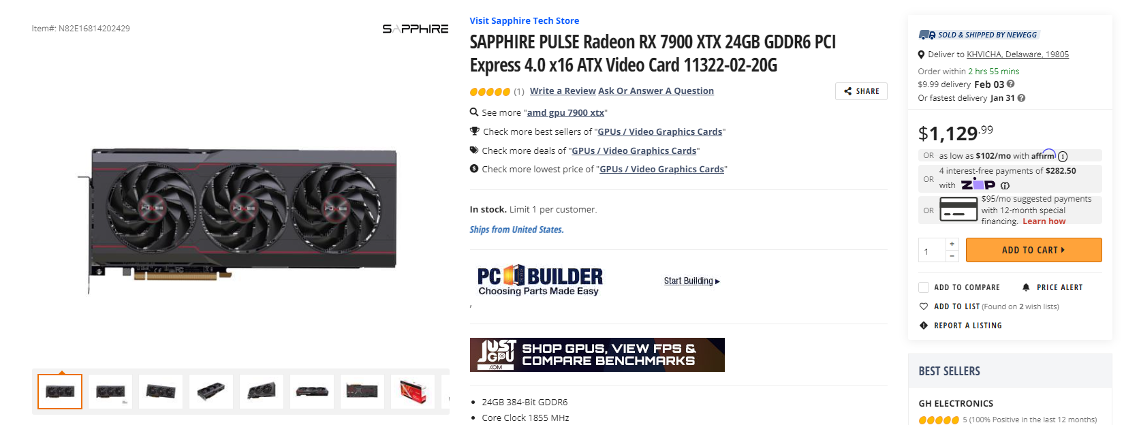Click the Zip payment info icon
The height and width of the screenshot is (425, 1124).
tap(1005, 185)
